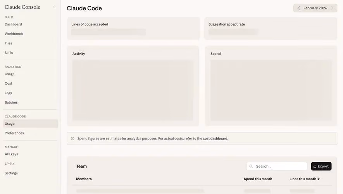Focus the Team search field
This screenshot has height=194, width=343.
(x=277, y=166)
